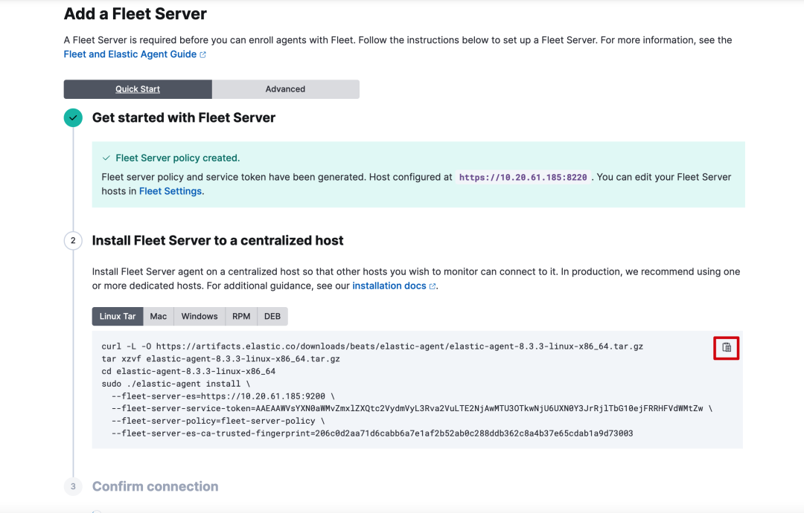Click external icon beside installation docs
The width and height of the screenshot is (804, 513).
point(433,286)
